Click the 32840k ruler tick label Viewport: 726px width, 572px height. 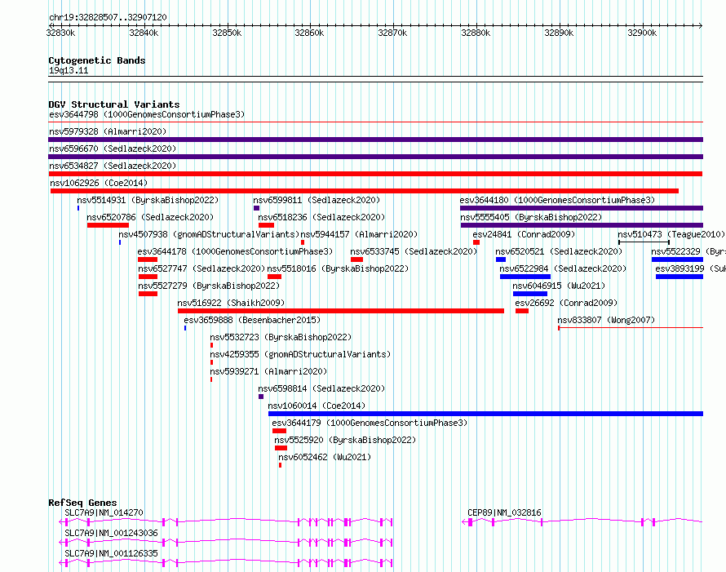144,33
